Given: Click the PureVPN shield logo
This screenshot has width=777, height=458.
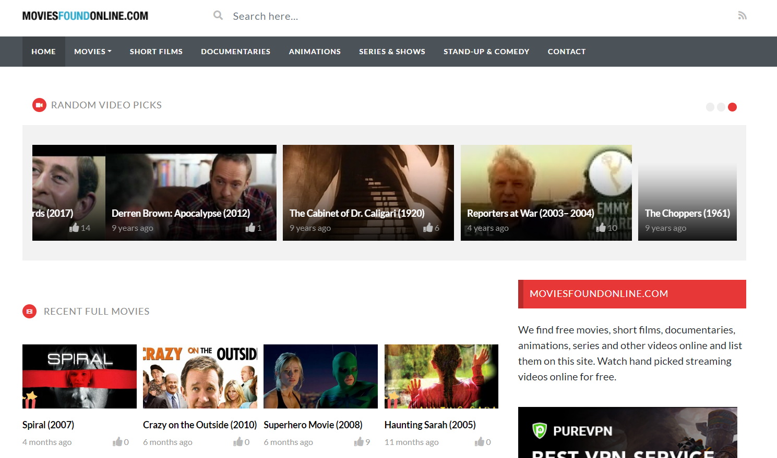Looking at the screenshot, I should (x=539, y=431).
